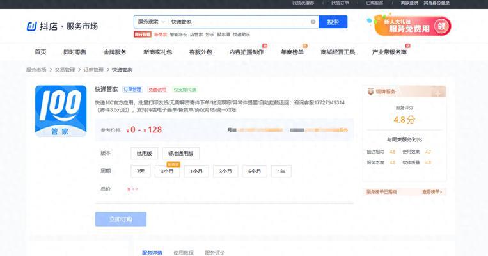The height and width of the screenshot is (256, 488).
Task: Open the 年度榜单 navigation item
Action: coord(292,52)
